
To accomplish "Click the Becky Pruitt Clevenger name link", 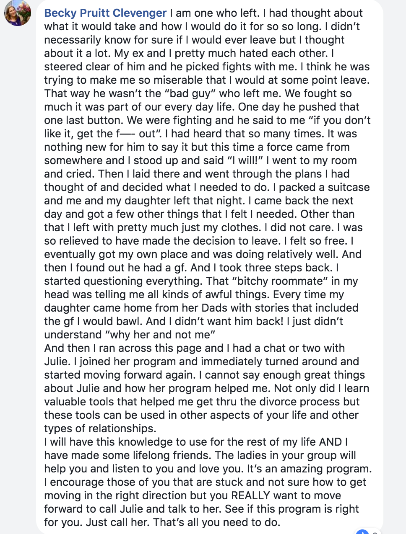I will pyautogui.click(x=105, y=13).
